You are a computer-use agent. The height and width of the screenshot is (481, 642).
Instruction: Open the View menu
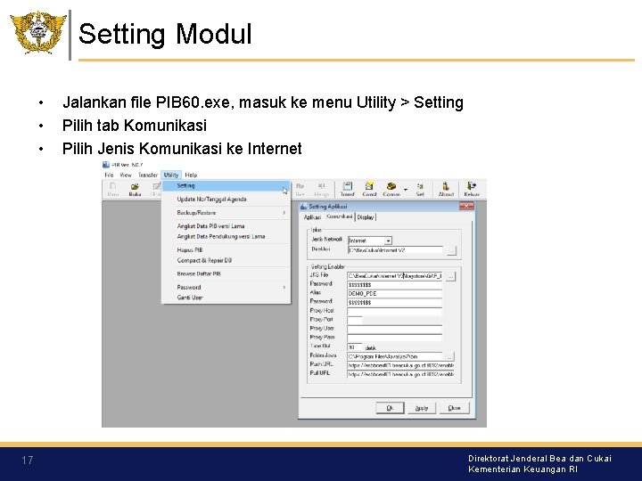click(126, 175)
